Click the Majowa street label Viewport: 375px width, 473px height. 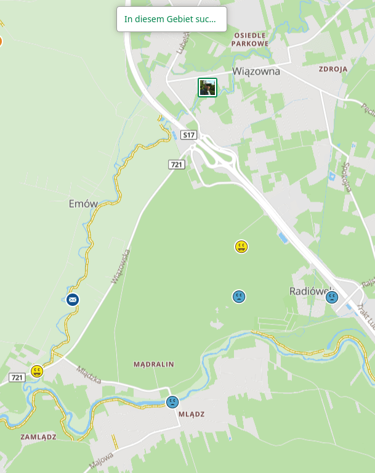pyautogui.click(x=101, y=461)
